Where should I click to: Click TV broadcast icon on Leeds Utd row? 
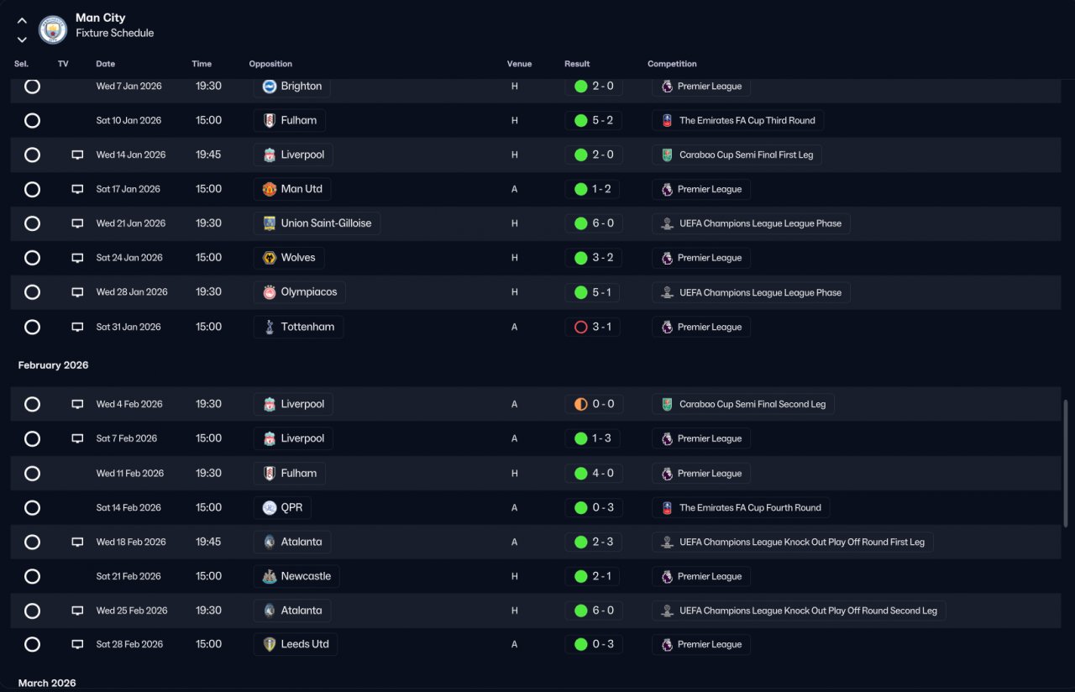[x=77, y=644]
